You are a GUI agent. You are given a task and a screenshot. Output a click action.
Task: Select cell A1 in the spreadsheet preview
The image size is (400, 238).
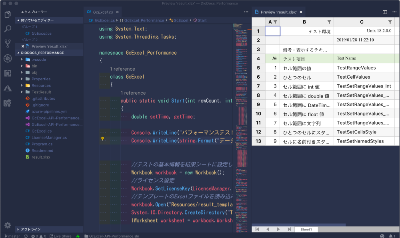coord(272,31)
